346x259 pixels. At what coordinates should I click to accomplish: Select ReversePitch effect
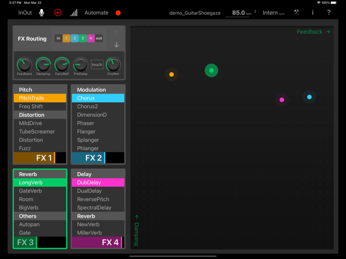98,199
